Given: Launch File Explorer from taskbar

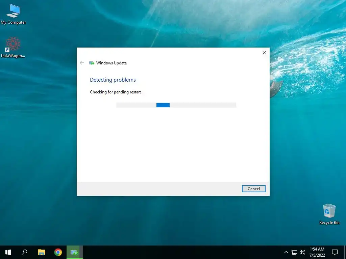Looking at the screenshot, I should coord(41,252).
